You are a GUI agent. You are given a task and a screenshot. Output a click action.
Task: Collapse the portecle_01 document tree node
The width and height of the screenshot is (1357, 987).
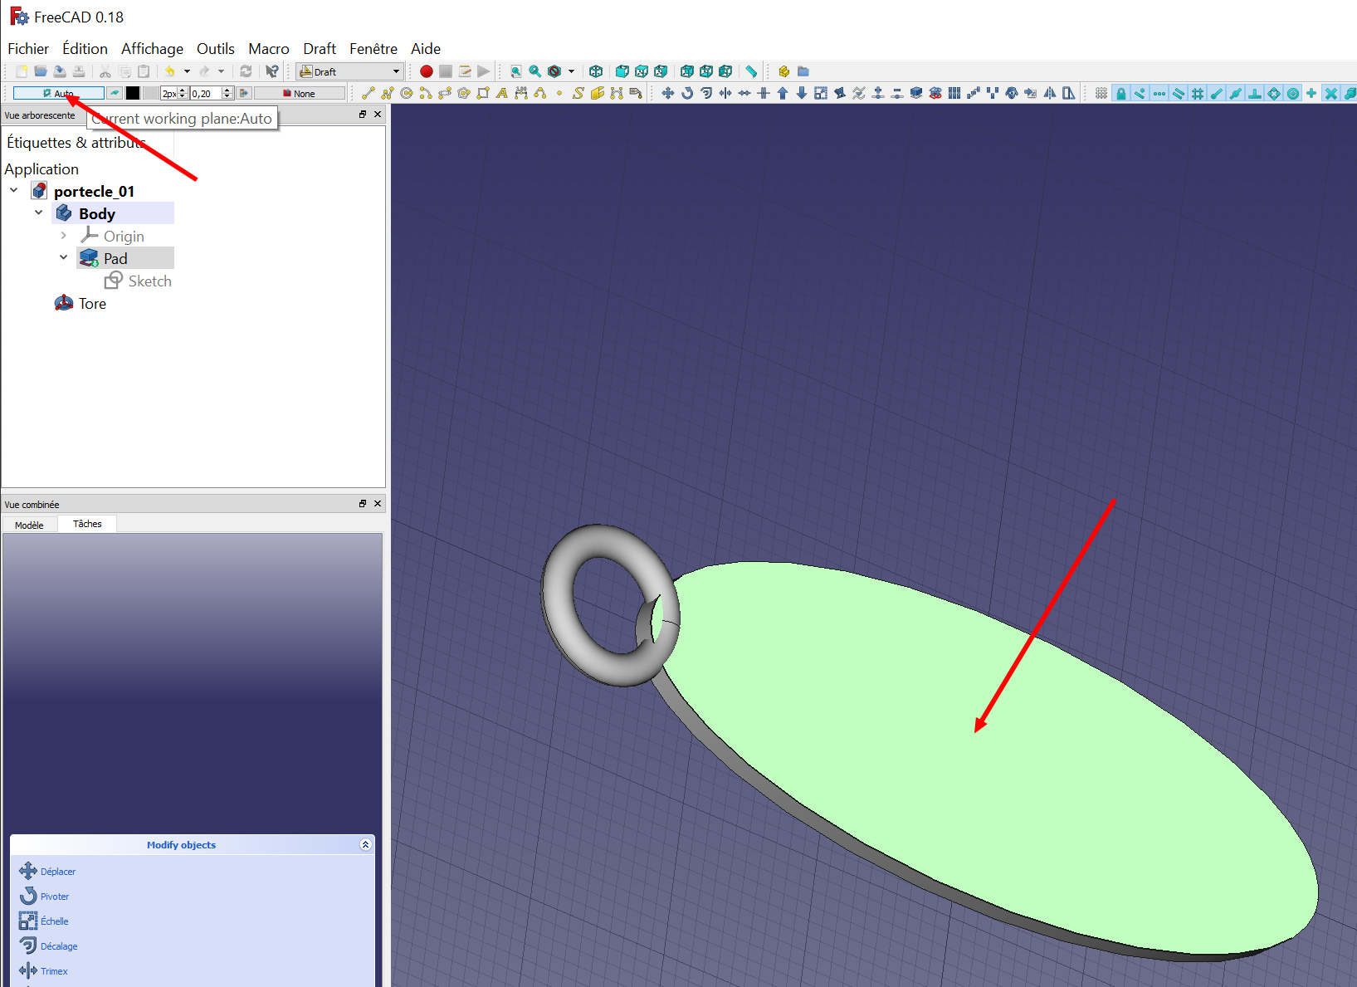pos(14,191)
